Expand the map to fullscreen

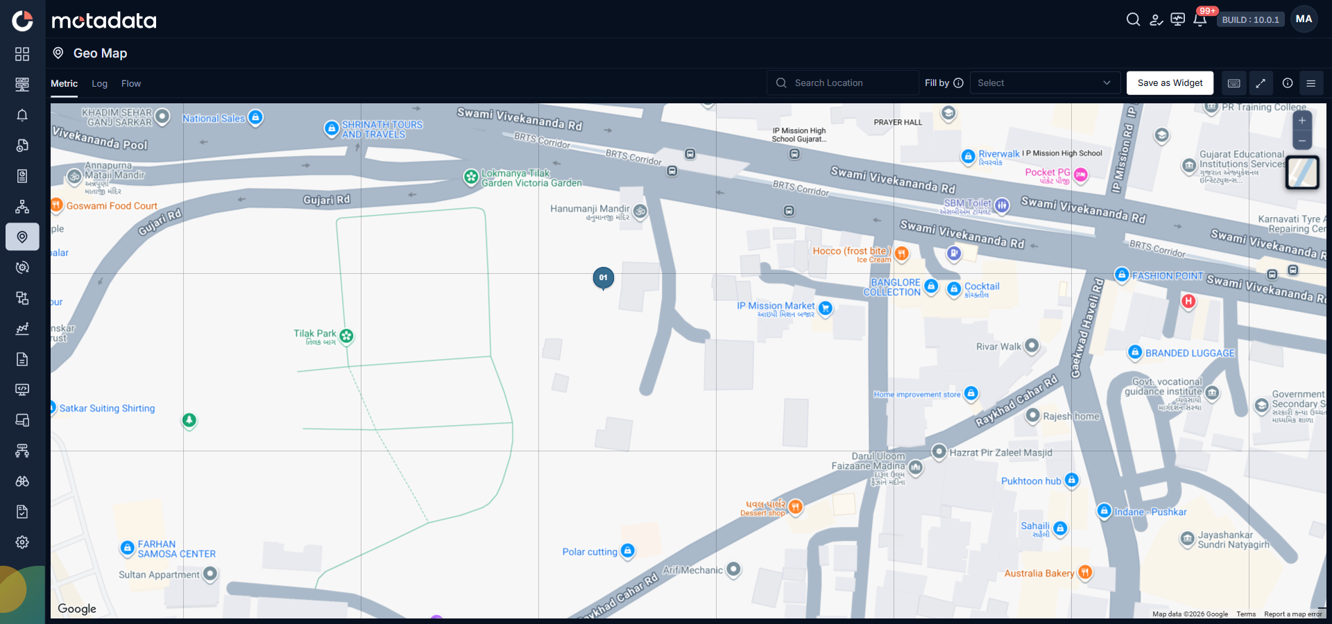coord(1261,83)
